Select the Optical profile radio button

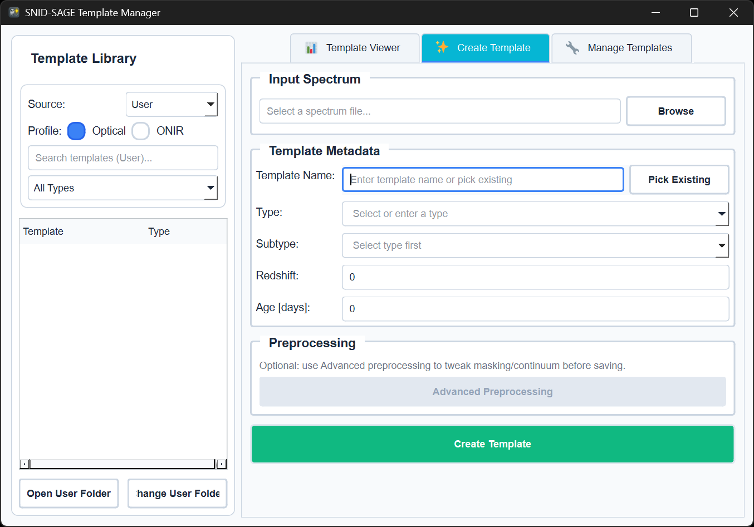coord(76,131)
